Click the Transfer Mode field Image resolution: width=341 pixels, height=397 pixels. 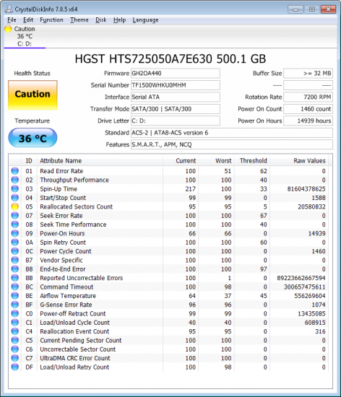pos(176,109)
